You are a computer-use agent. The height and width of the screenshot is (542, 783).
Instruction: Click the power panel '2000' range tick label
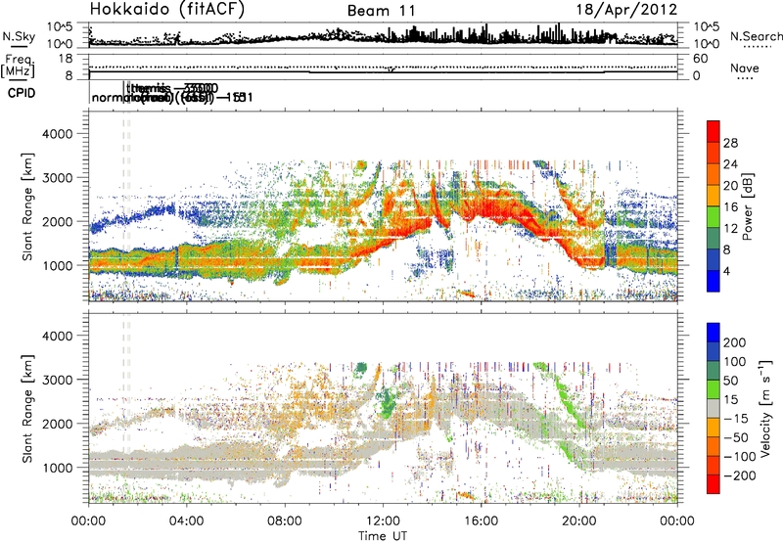pyautogui.click(x=57, y=221)
